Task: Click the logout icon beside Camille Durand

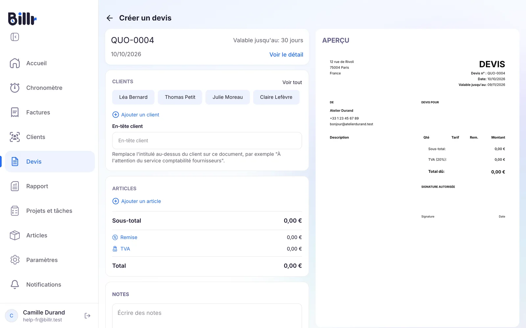Action: tap(87, 316)
